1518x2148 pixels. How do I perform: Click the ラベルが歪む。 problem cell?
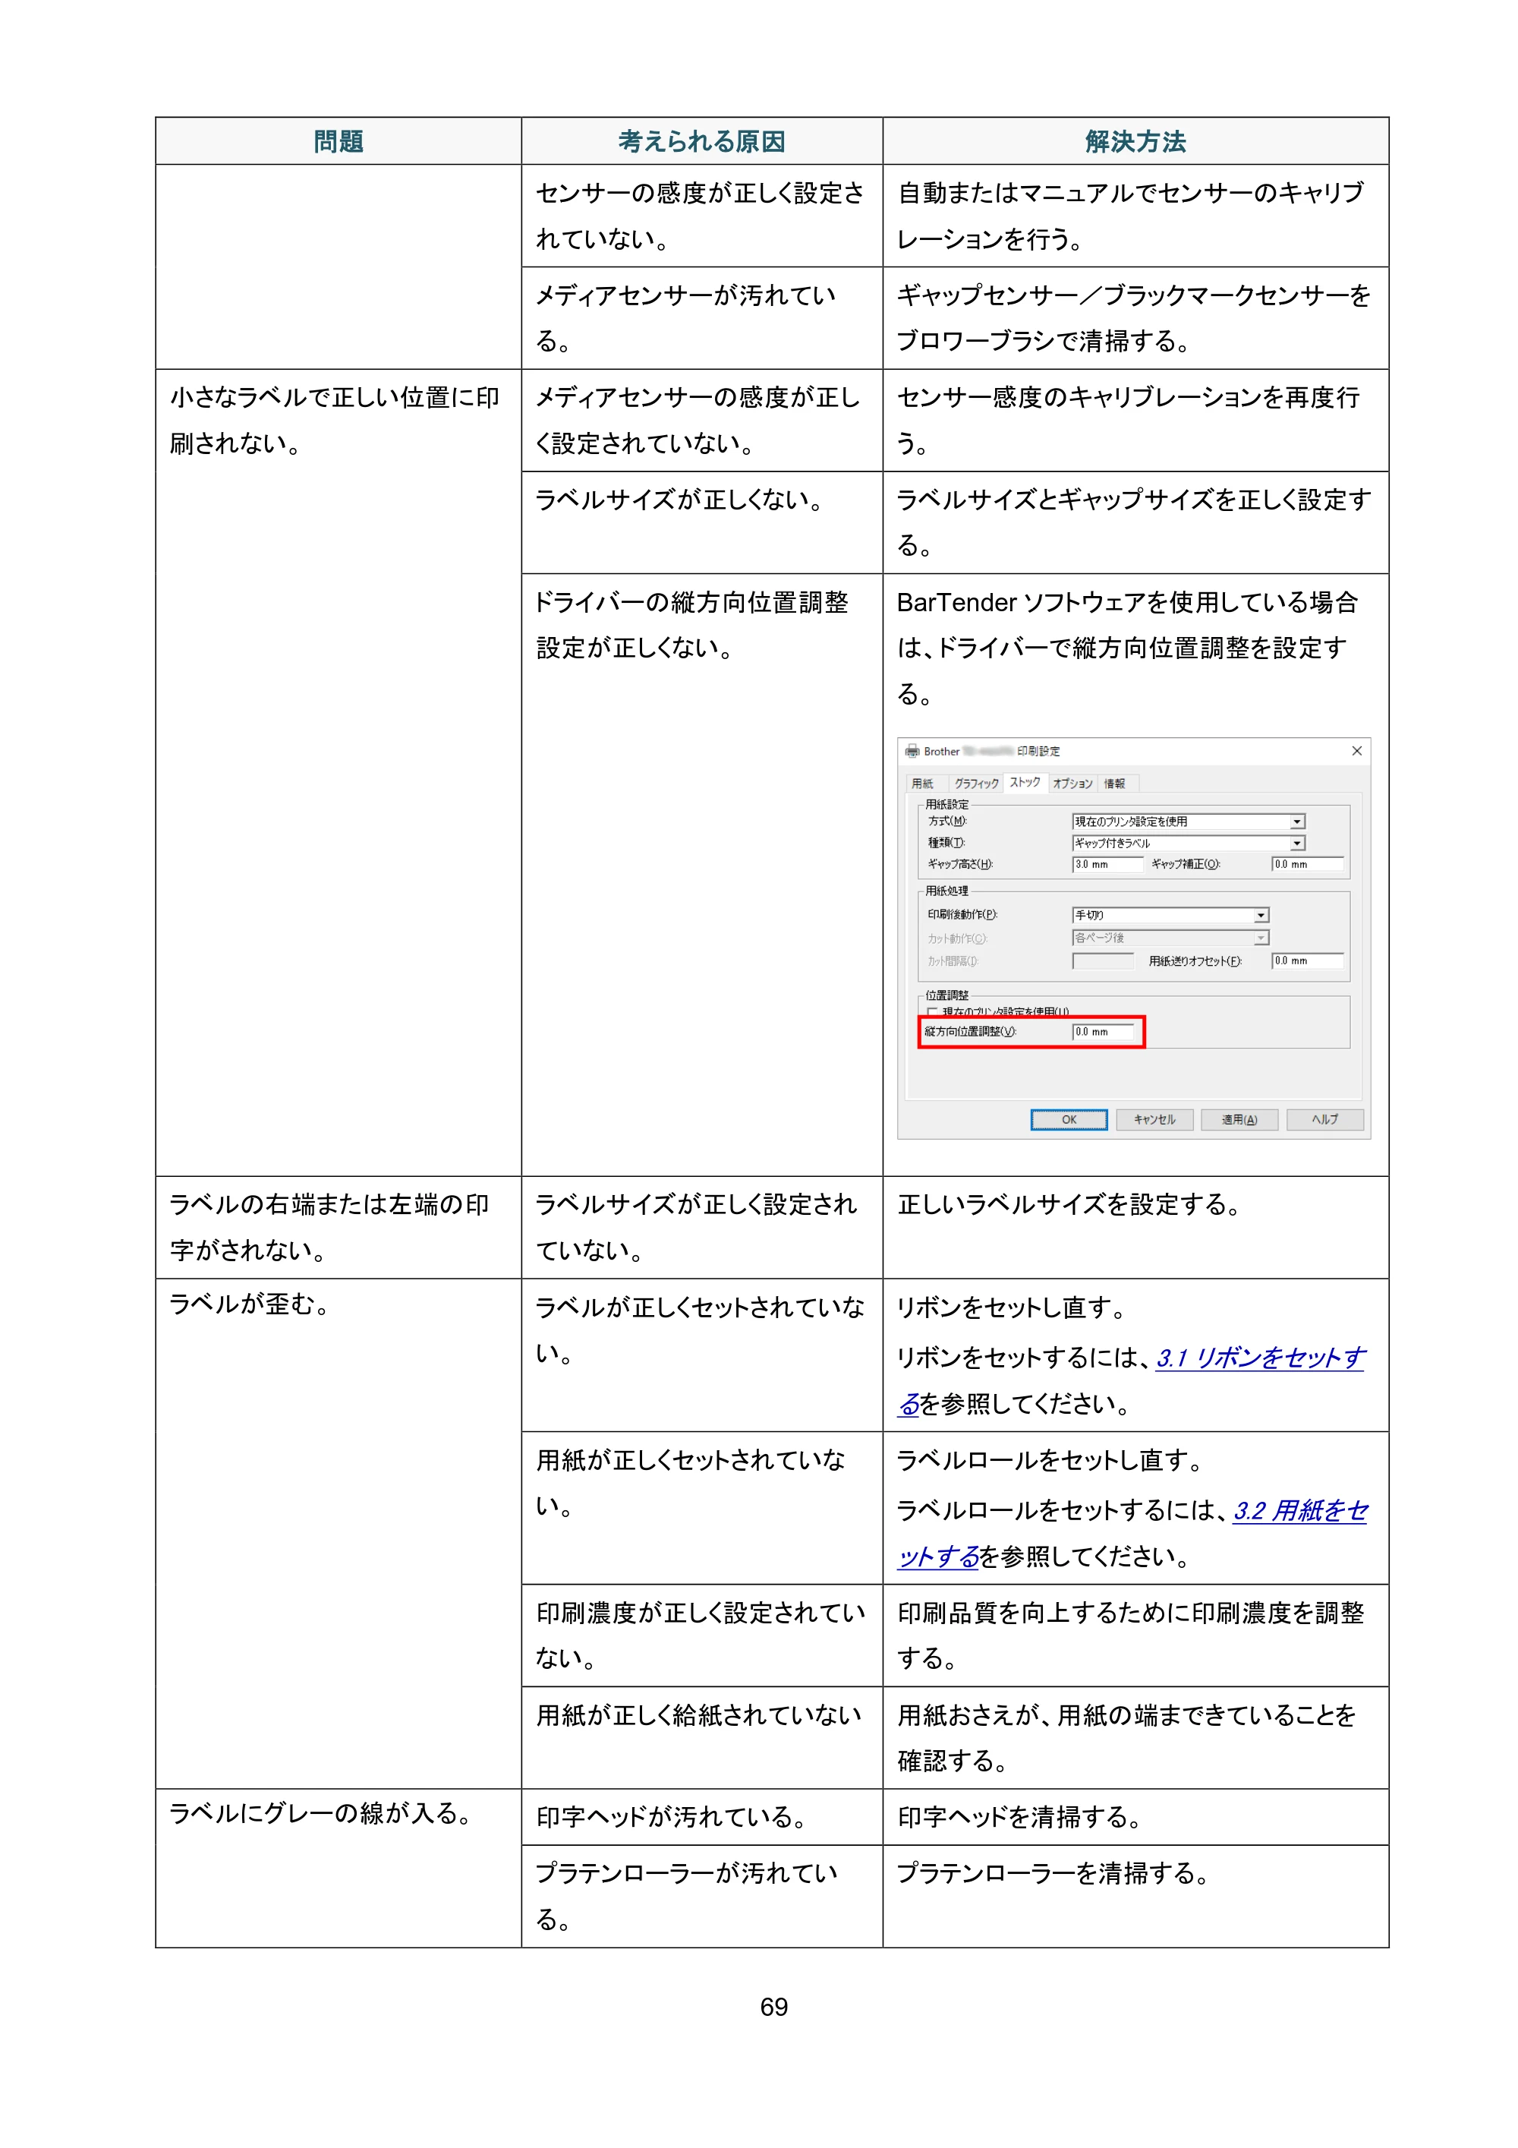339,1535
